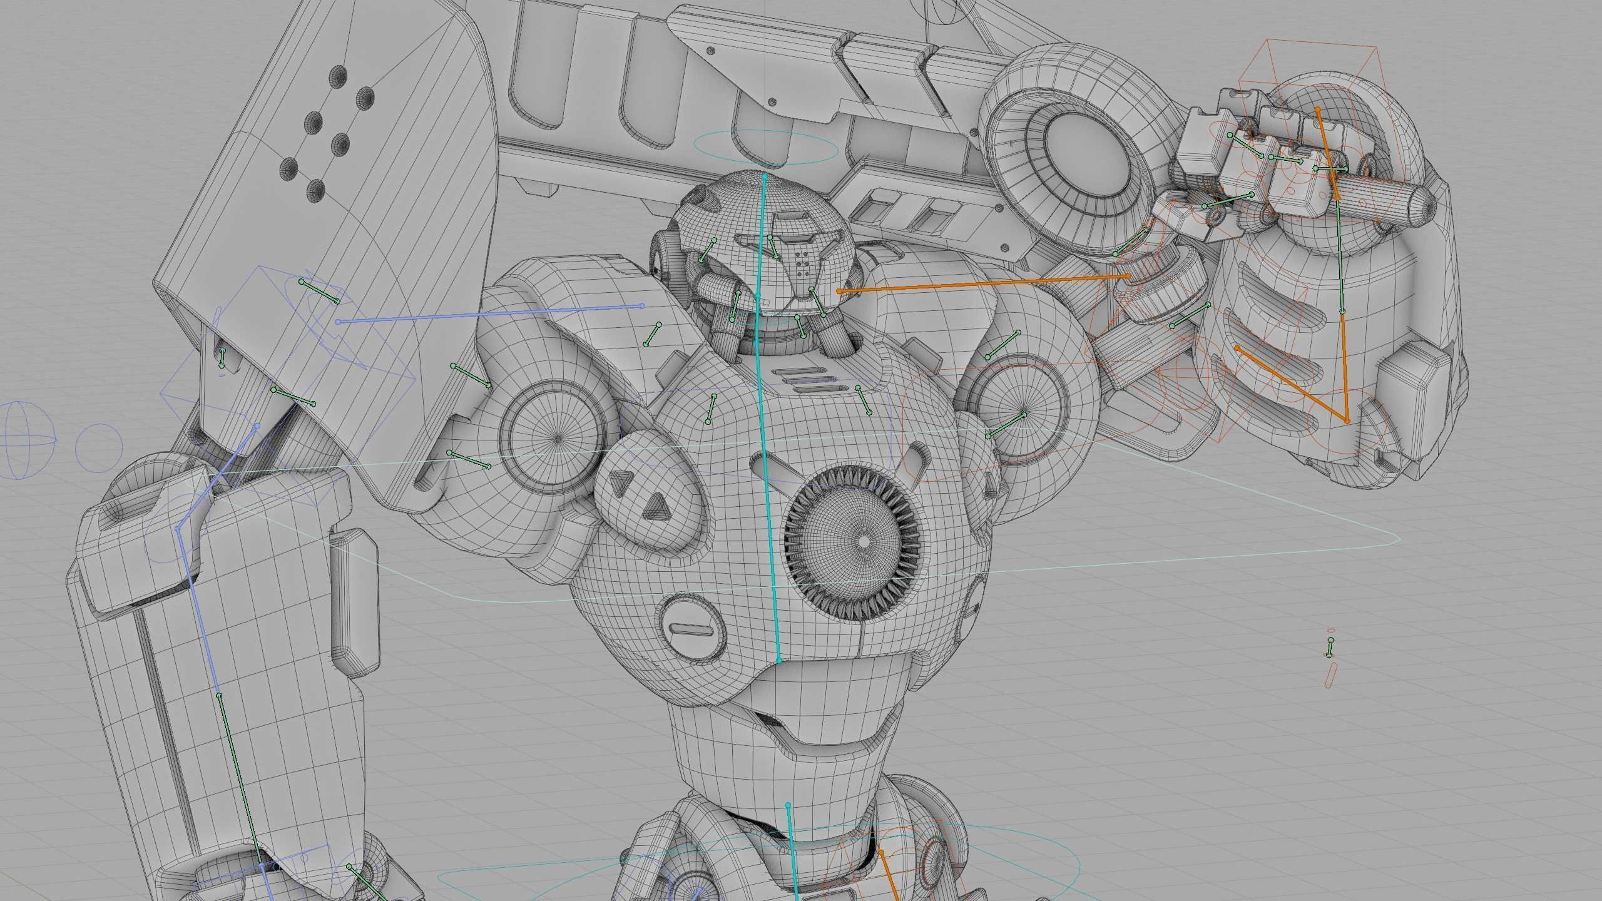Screen dimensions: 1602x901
Task: Select the blue upper-arm bone at the lowered elbow
Action: pos(217,479)
